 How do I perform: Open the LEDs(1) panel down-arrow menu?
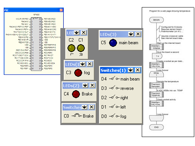82,64
